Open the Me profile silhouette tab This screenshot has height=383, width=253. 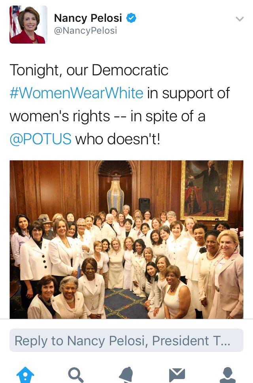tap(227, 375)
